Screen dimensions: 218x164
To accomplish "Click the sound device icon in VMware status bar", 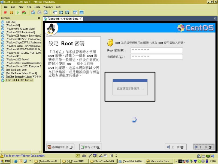I will click(212, 156).
